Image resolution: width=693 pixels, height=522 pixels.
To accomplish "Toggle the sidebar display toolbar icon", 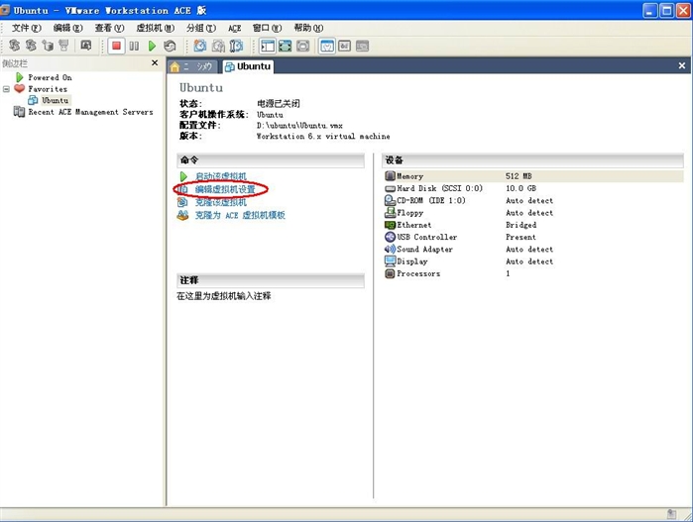I will (x=268, y=46).
